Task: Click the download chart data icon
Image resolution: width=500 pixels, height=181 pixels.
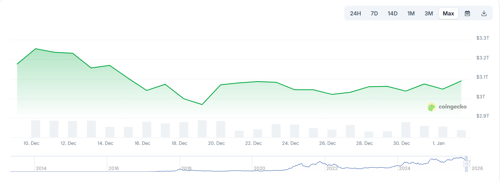Action: 484,13
